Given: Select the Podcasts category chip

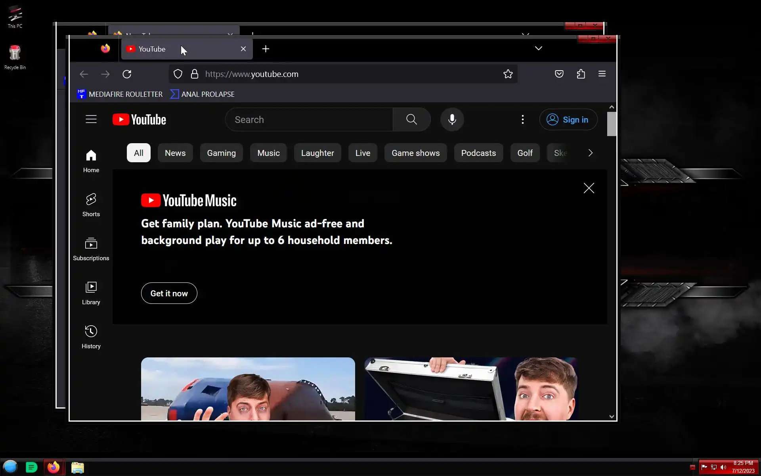Looking at the screenshot, I should tap(478, 153).
